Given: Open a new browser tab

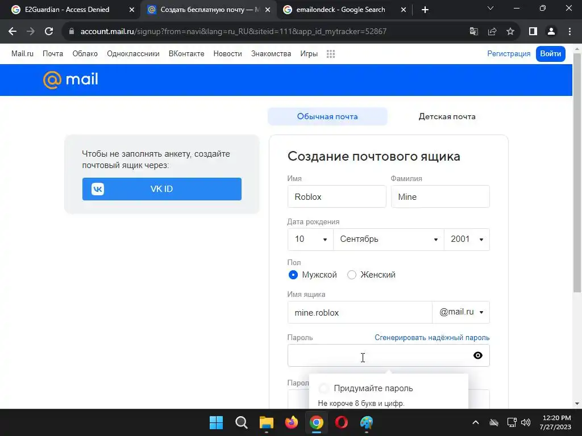Looking at the screenshot, I should pos(425,10).
